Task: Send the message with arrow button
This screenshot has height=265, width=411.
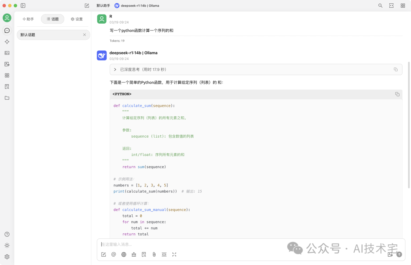Action: [399, 254]
